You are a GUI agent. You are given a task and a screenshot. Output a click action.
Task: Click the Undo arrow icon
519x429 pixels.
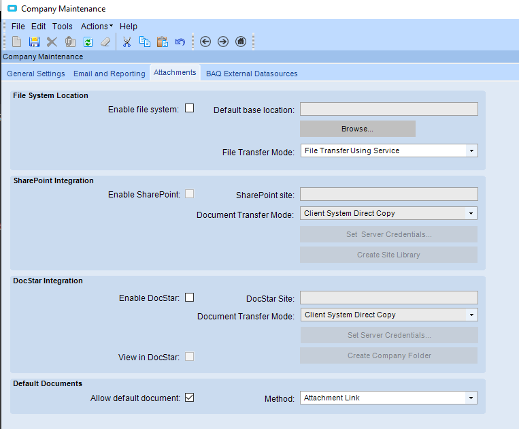click(180, 42)
